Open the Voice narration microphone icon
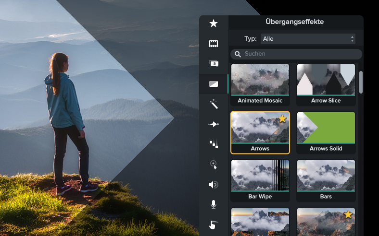Image resolution: width=379 pixels, height=236 pixels. [213, 204]
